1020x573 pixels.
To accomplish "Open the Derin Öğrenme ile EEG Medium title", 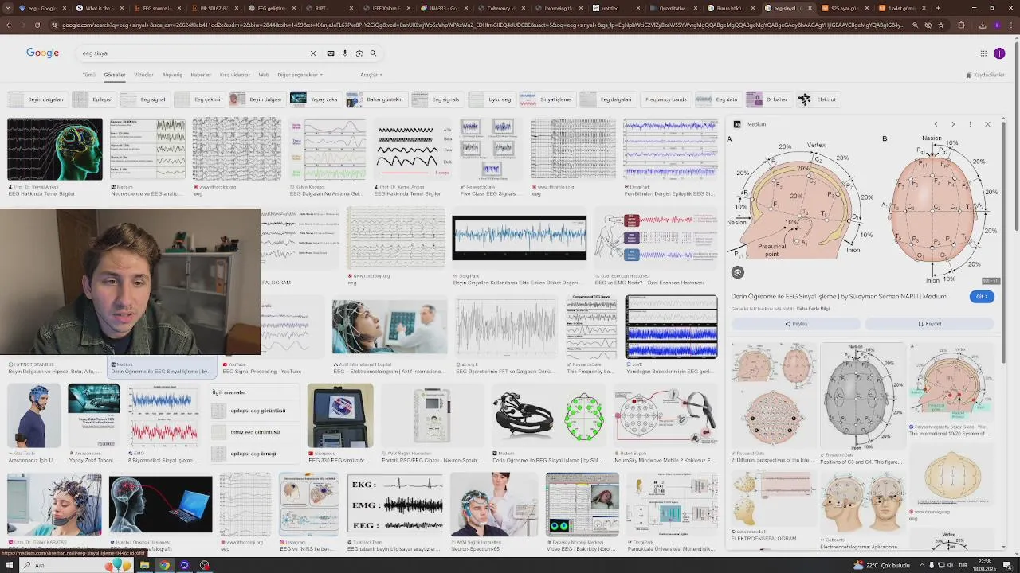I will (x=838, y=296).
